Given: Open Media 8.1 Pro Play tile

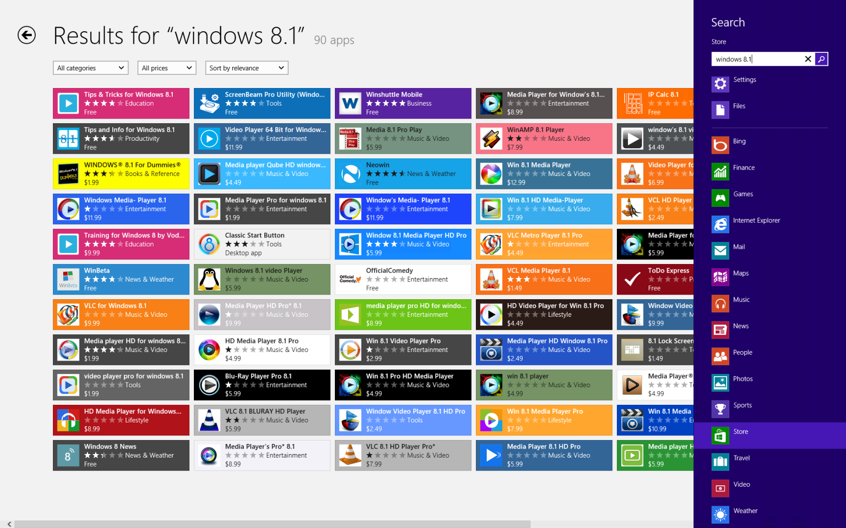Looking at the screenshot, I should (x=403, y=138).
